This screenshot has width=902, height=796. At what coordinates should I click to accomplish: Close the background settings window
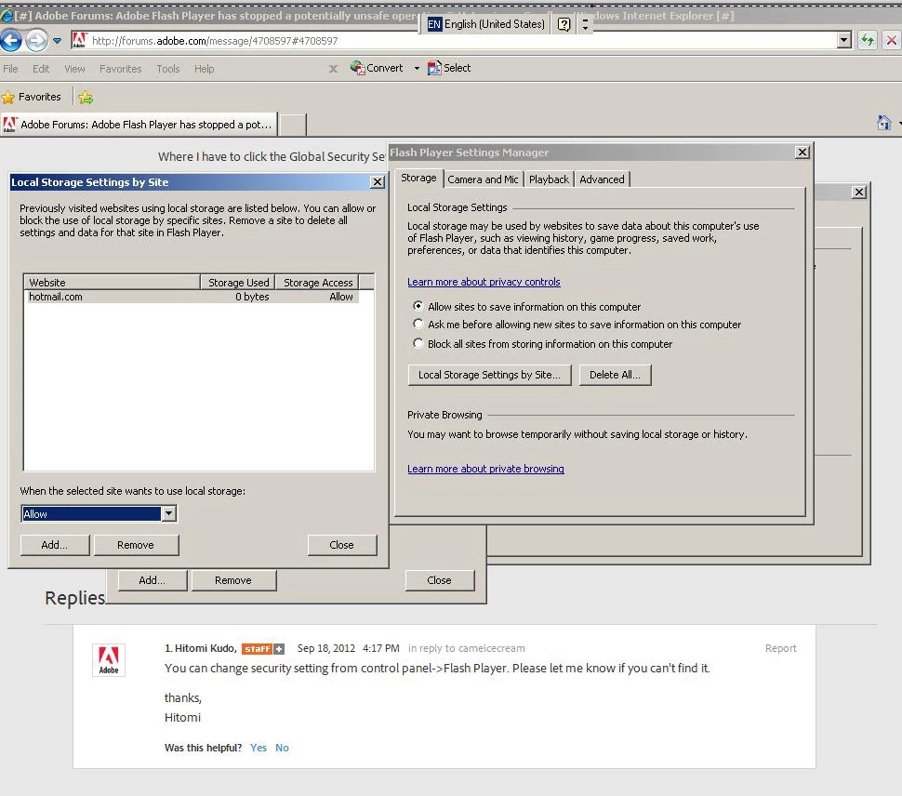click(859, 192)
